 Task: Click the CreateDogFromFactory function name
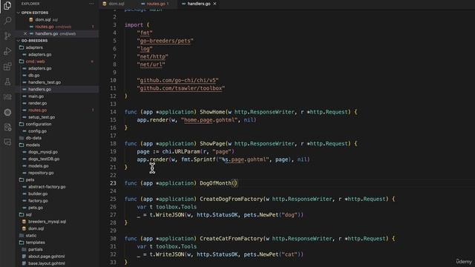[231, 199]
